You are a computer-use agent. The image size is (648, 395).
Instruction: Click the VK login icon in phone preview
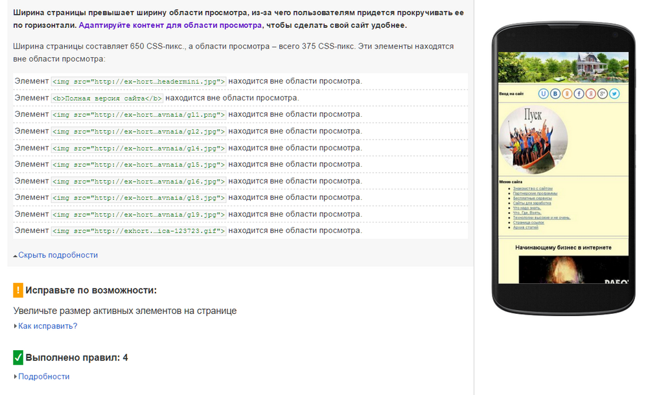coord(556,94)
